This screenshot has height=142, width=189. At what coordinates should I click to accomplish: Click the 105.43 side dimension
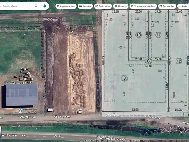[x=104, y=61]
